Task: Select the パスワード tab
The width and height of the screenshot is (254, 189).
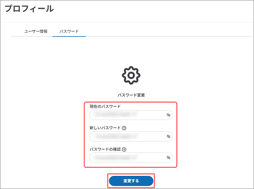Action: [x=69, y=31]
